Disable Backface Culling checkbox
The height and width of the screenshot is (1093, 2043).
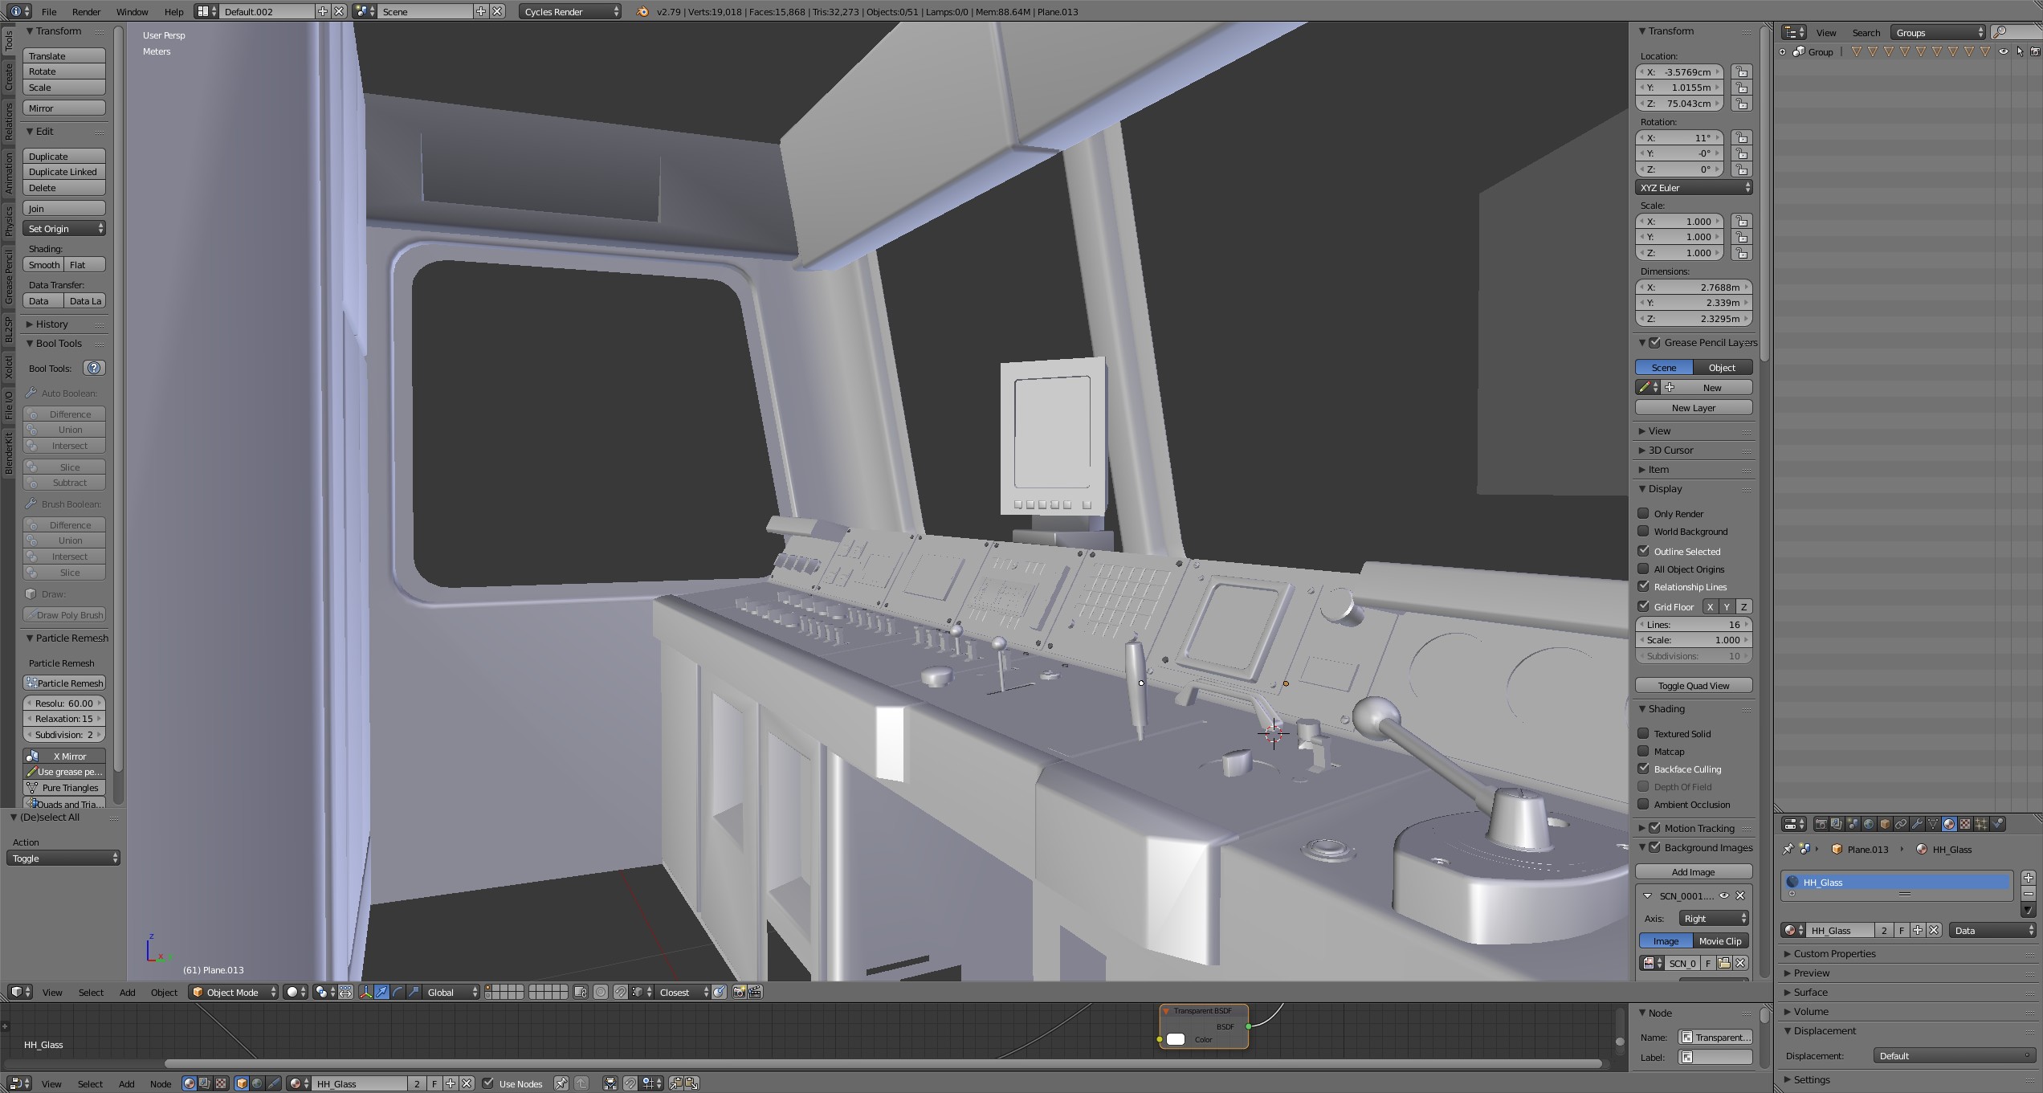coord(1644,769)
